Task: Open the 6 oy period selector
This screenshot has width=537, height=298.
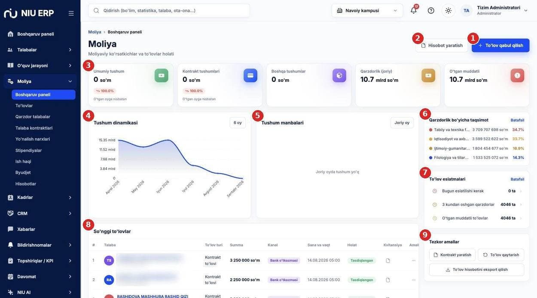Action: [238, 123]
